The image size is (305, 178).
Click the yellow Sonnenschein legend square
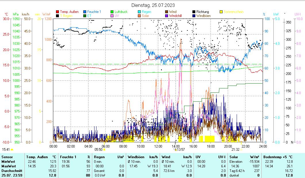(221, 12)
